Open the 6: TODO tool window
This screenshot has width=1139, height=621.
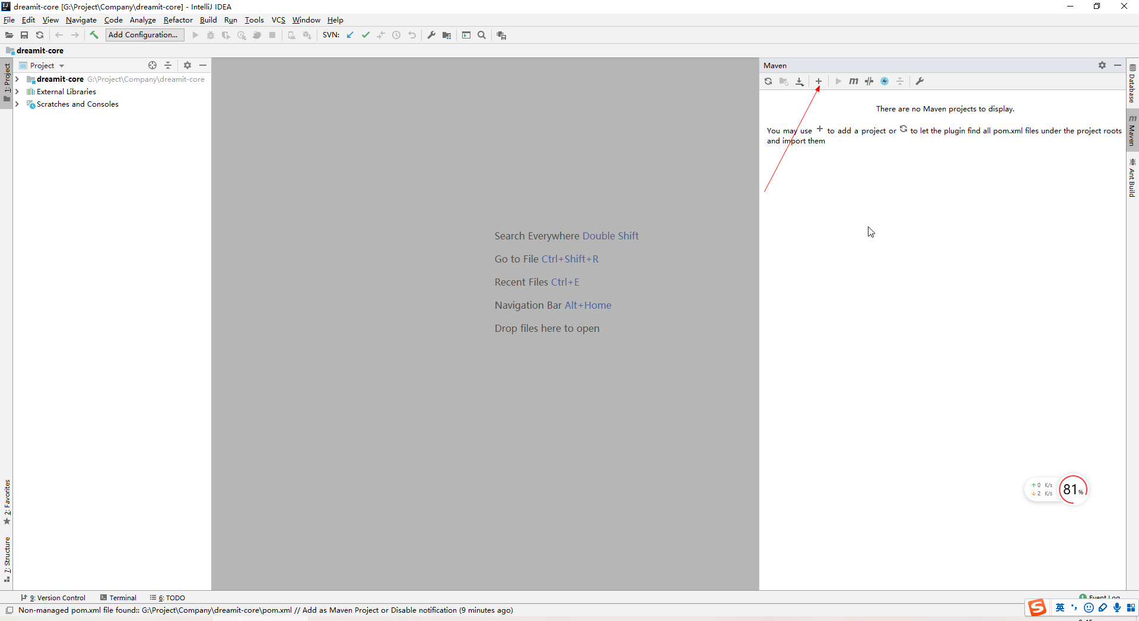click(x=167, y=598)
